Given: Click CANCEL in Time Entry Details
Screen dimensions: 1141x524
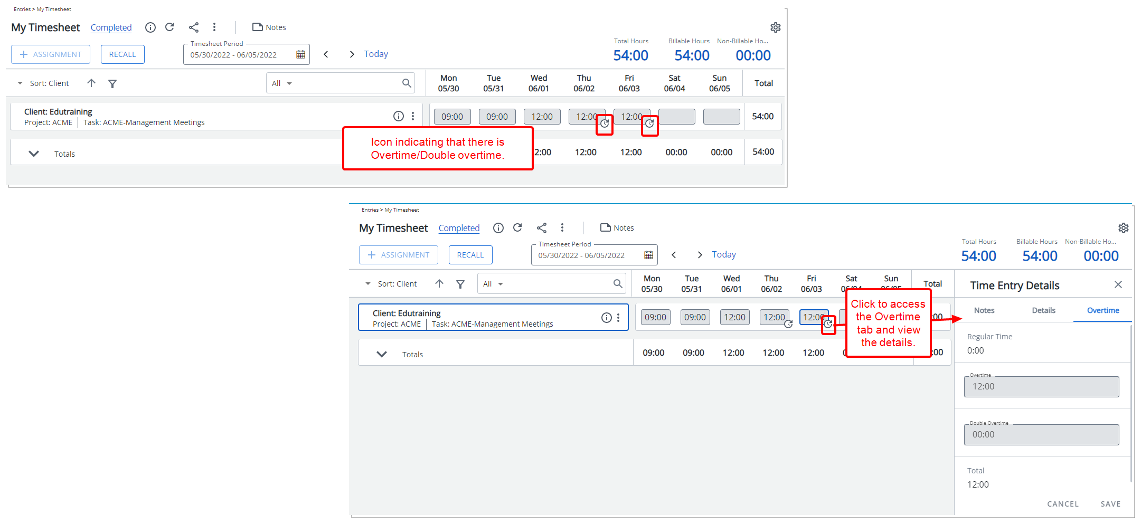Looking at the screenshot, I should 1063,504.
